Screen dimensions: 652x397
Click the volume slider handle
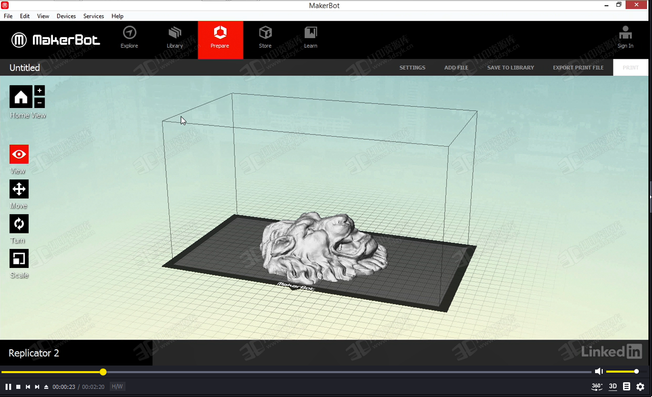636,372
